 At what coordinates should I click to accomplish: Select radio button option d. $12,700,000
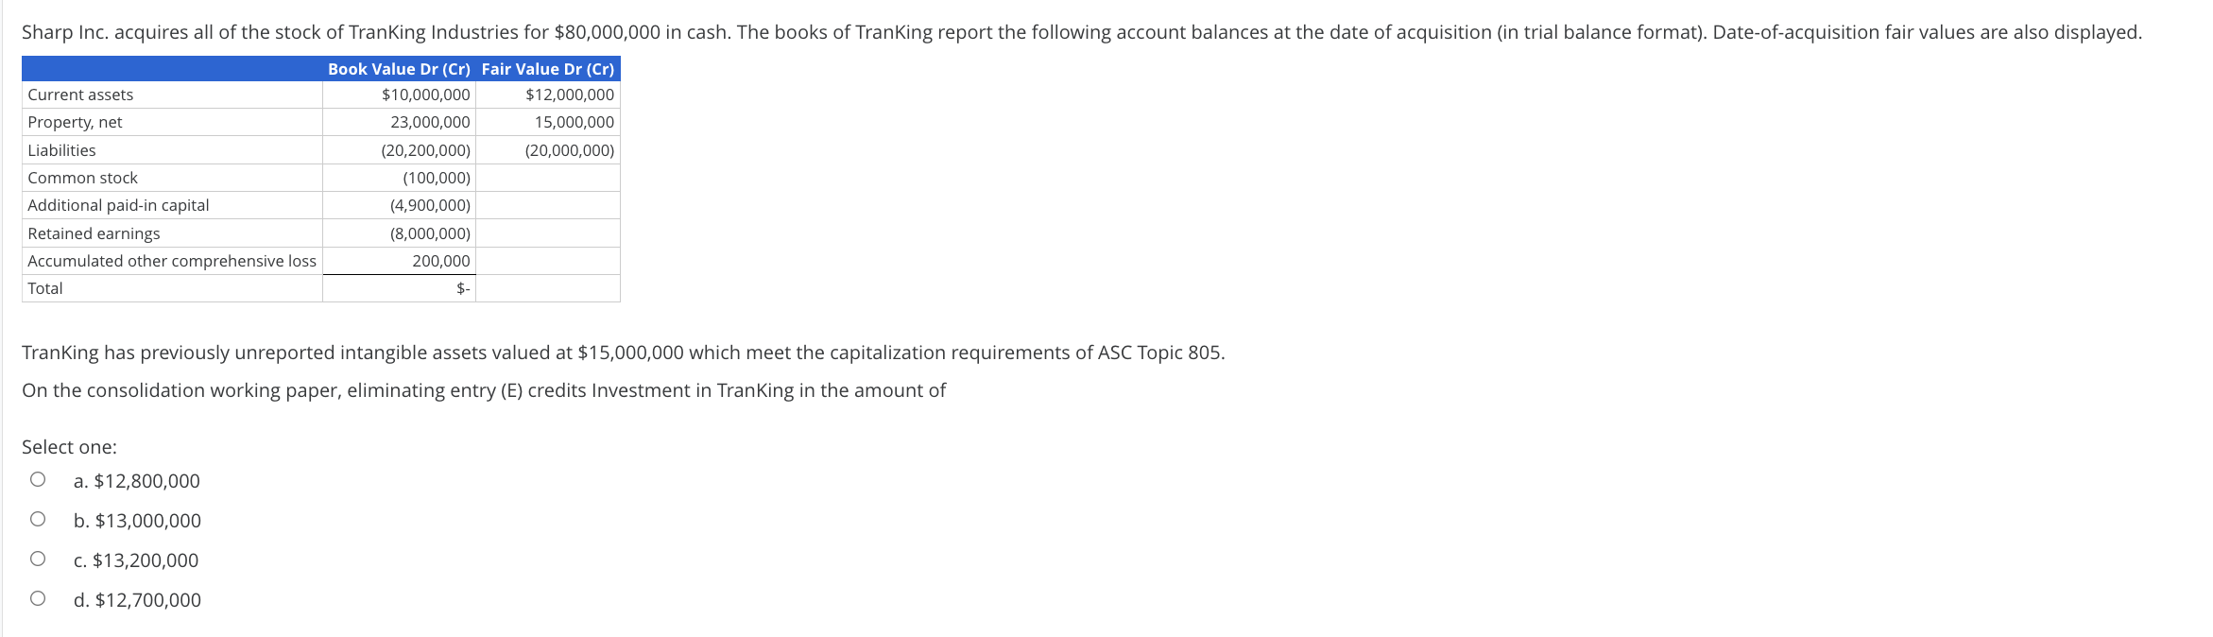tap(38, 597)
